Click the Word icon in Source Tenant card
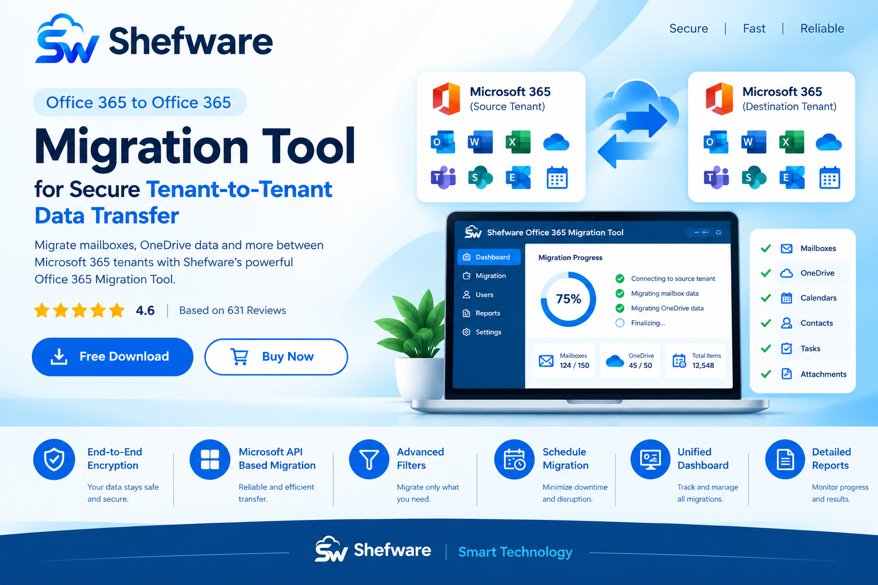This screenshot has height=585, width=878. point(480,142)
